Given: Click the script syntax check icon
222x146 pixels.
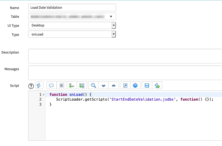Looking at the screenshot, I should point(157,85).
